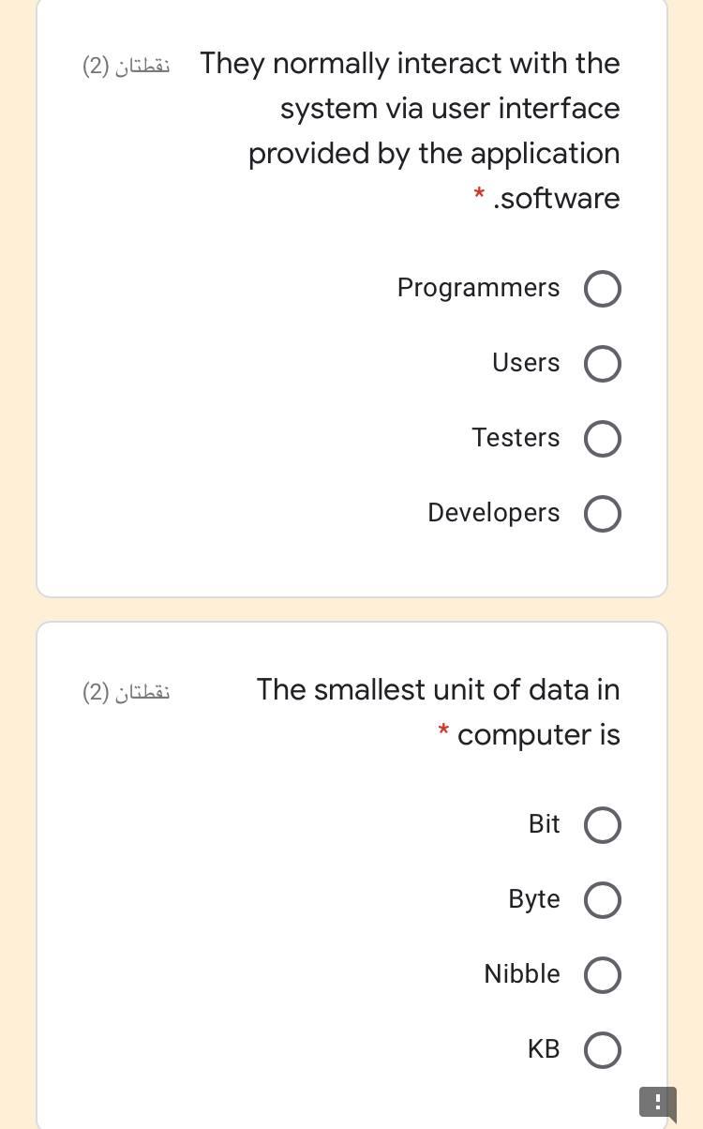Click the "Byte" answer label
Screen dimensions: 703x1129
533,899
